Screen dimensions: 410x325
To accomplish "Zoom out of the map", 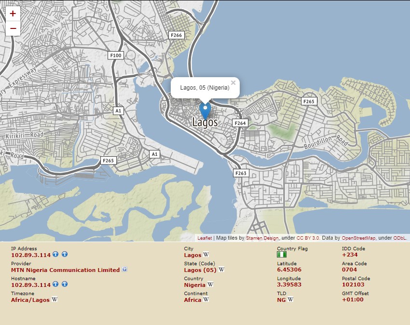I will (x=13, y=29).
